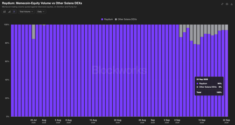Viewport: 235px width, 125px height.
Task: Open the Total Volume dropdown
Action: (x=26, y=11)
